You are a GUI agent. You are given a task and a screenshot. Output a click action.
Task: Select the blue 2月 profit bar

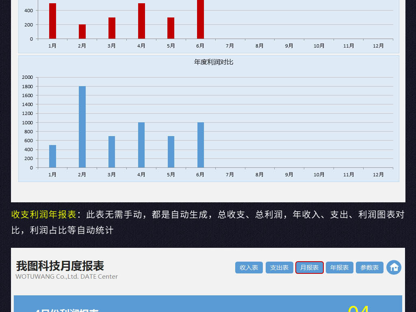click(82, 127)
